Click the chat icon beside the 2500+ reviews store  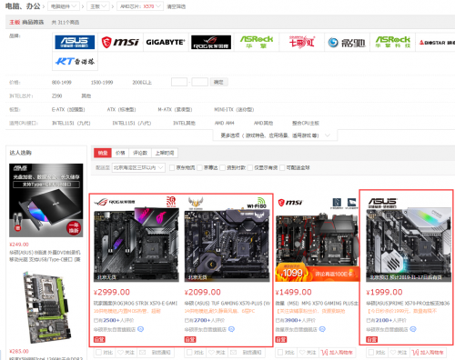[140, 329]
